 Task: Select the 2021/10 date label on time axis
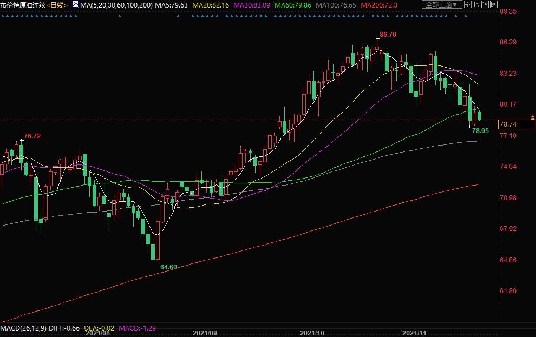[x=311, y=333]
